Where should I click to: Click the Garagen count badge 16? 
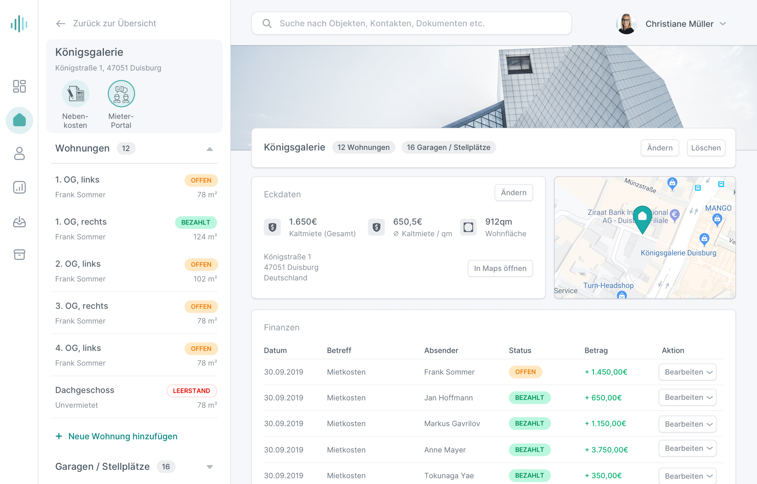click(x=166, y=466)
